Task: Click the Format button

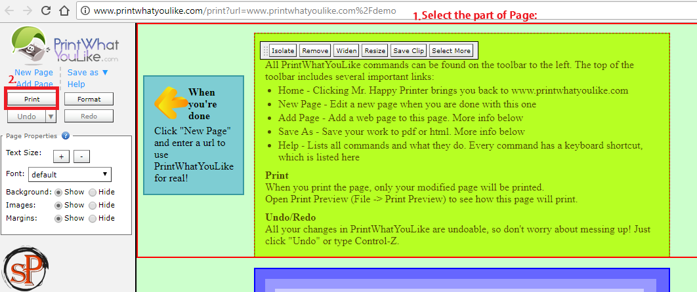Action: [89, 100]
